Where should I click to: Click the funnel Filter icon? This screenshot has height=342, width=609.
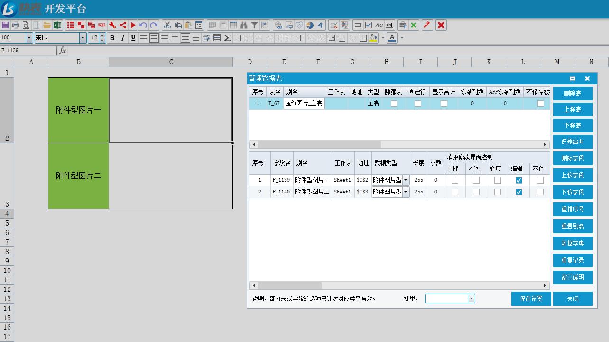tap(254, 25)
